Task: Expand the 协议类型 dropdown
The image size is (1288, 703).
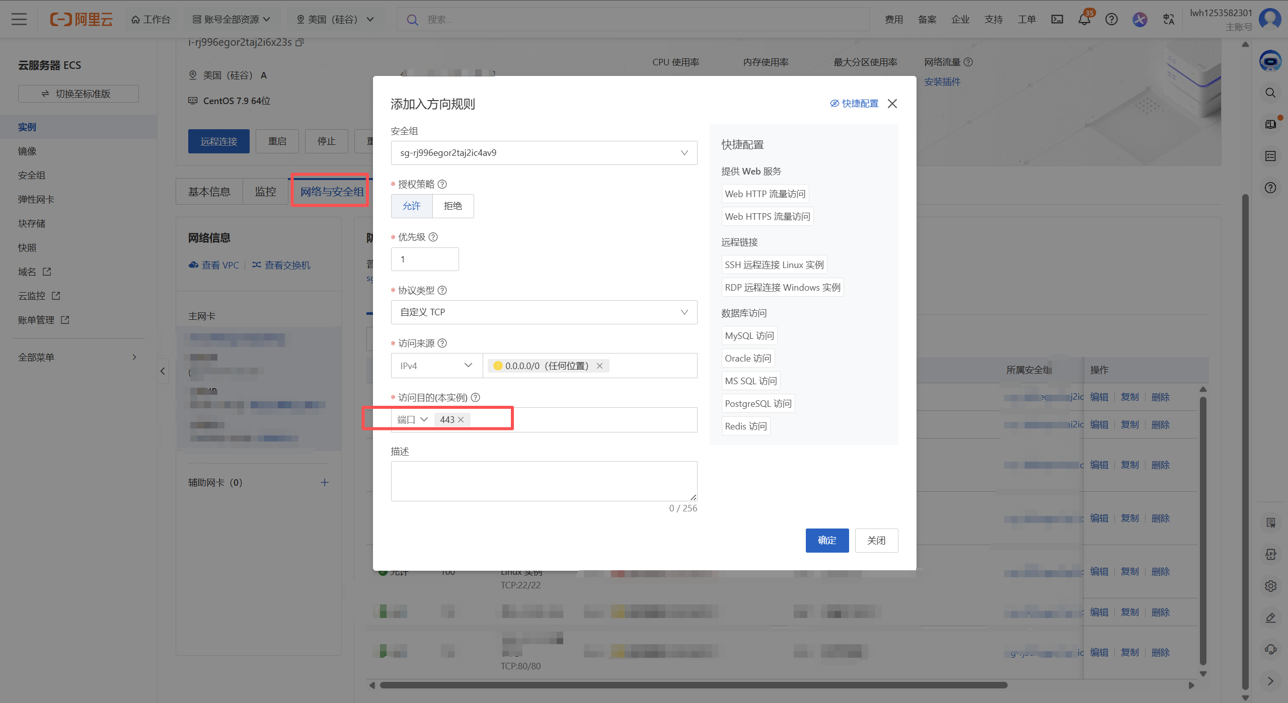Action: tap(544, 312)
